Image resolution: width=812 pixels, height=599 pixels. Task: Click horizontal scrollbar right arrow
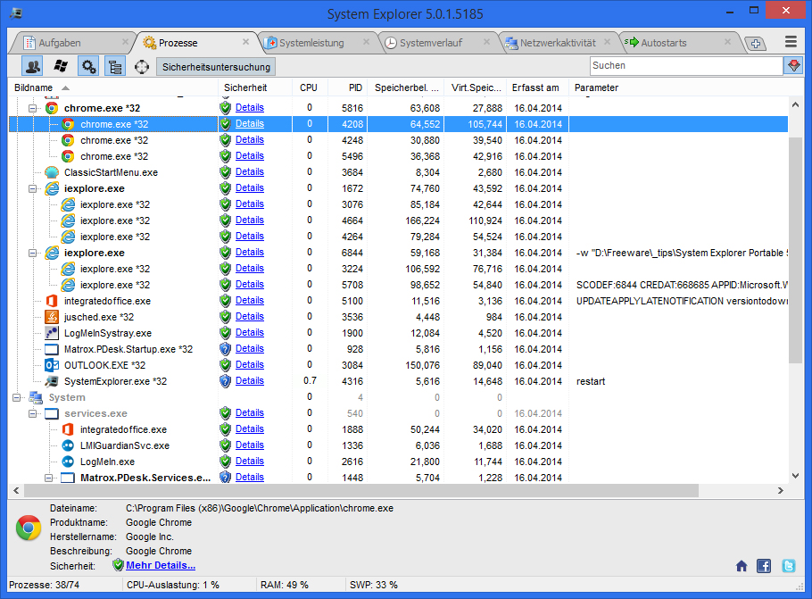781,490
